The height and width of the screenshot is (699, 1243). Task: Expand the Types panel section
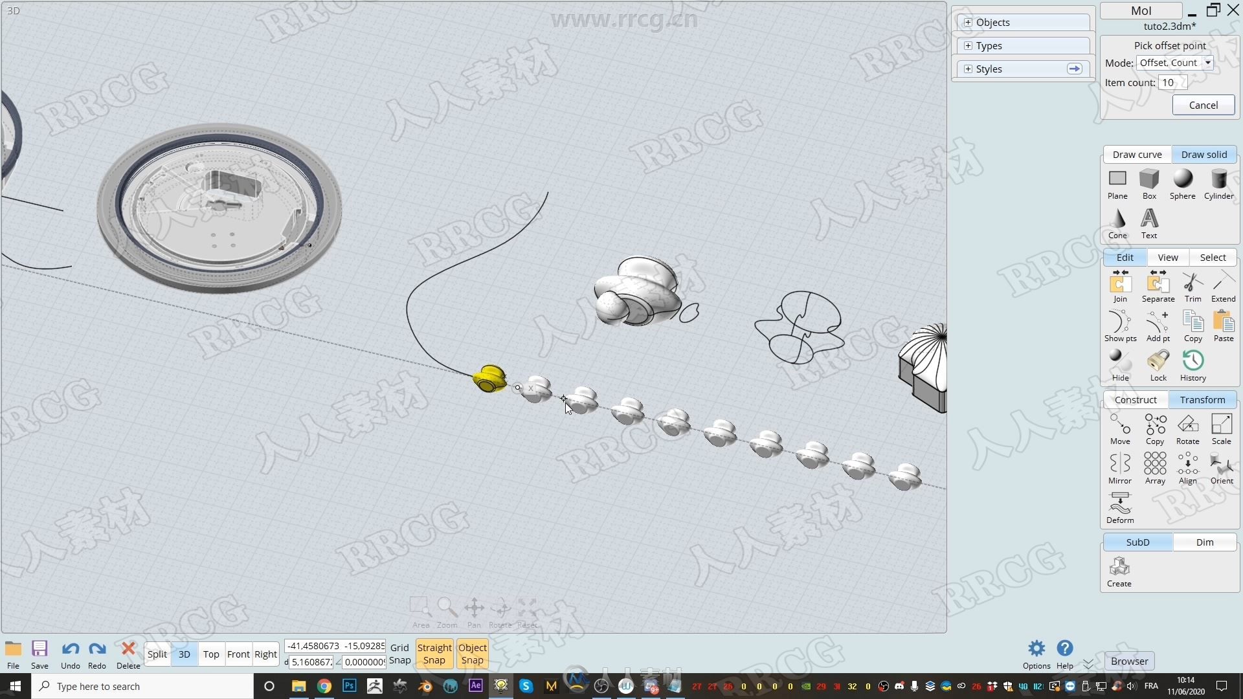click(968, 45)
